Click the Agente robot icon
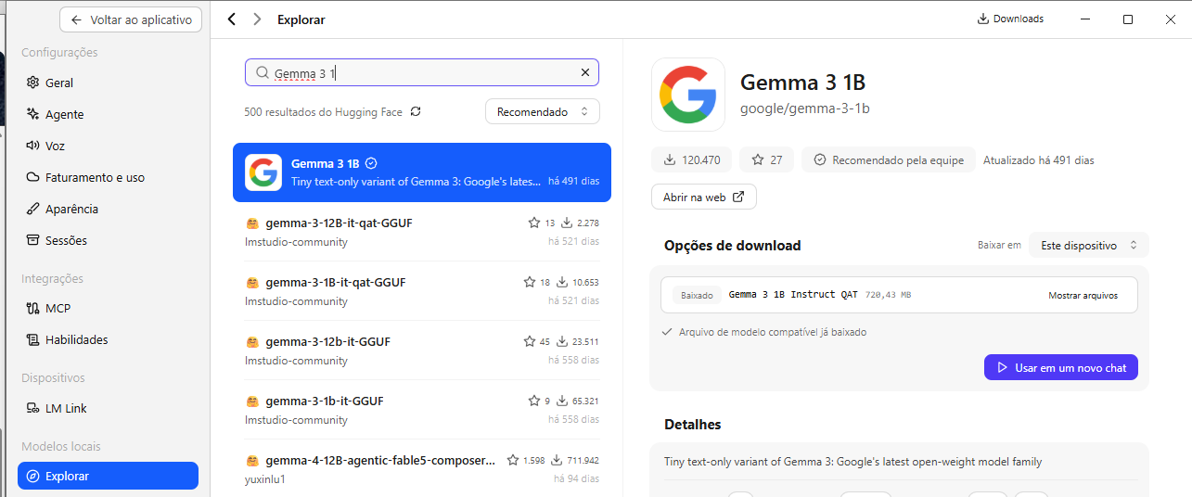This screenshot has width=1192, height=497. [x=33, y=114]
